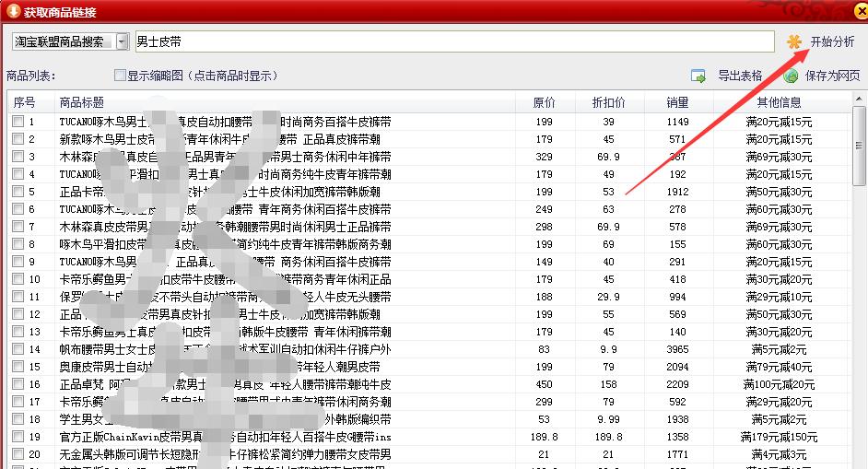The height and width of the screenshot is (469, 868).
Task: Click the 开始分析 star icon
Action: click(x=794, y=42)
